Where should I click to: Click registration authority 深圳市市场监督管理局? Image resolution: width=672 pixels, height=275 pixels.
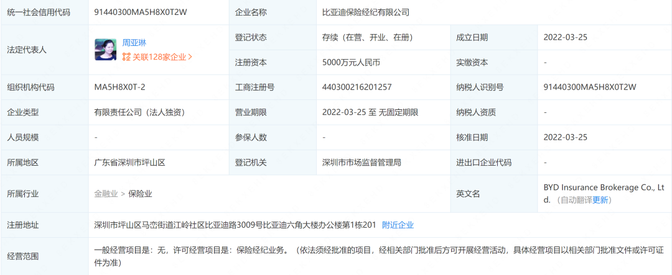tap(362, 163)
